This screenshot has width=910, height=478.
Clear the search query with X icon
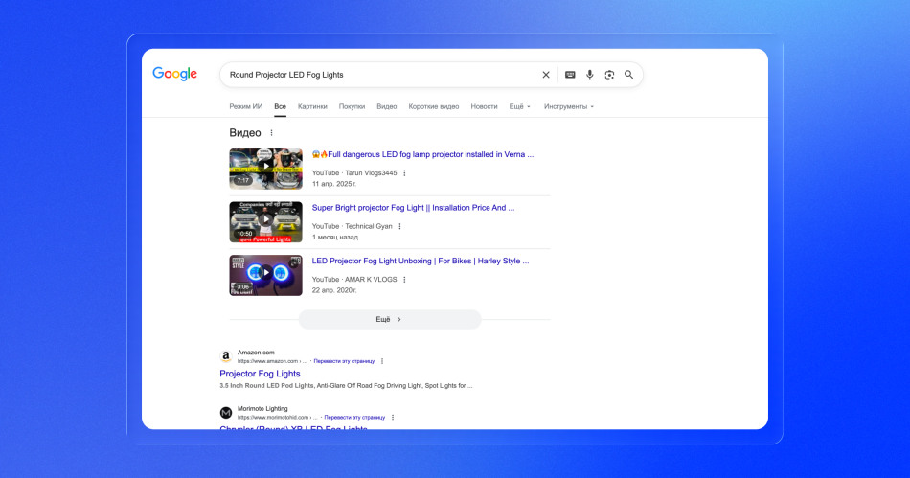[x=546, y=75]
